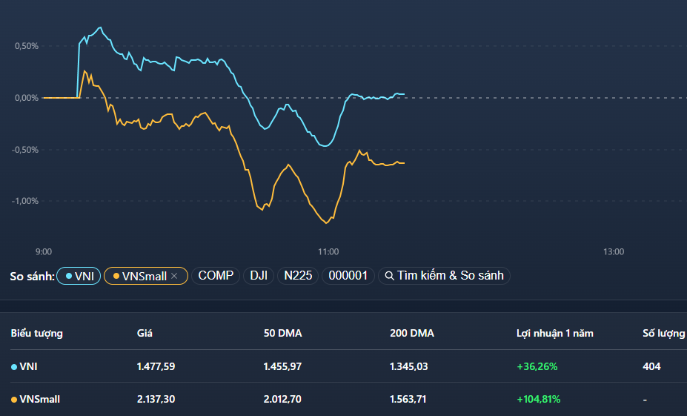
Task: Select the VNI comparison chip
Action: (79, 276)
